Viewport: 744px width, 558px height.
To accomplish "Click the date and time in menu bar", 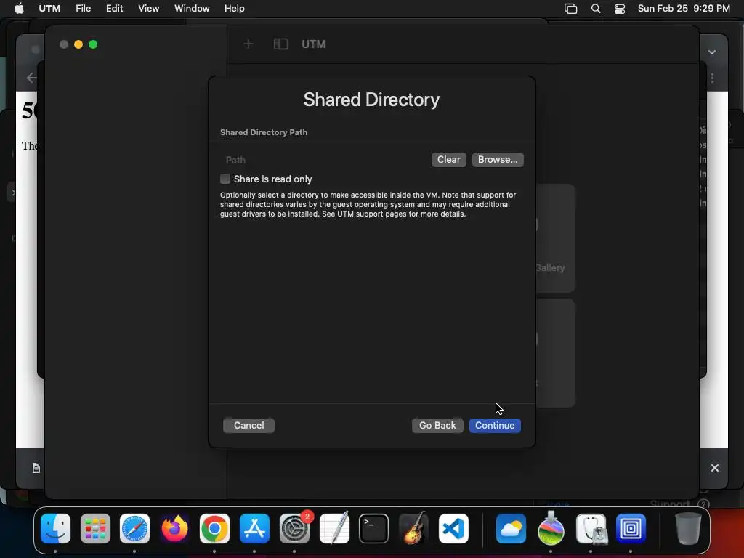I will click(684, 9).
